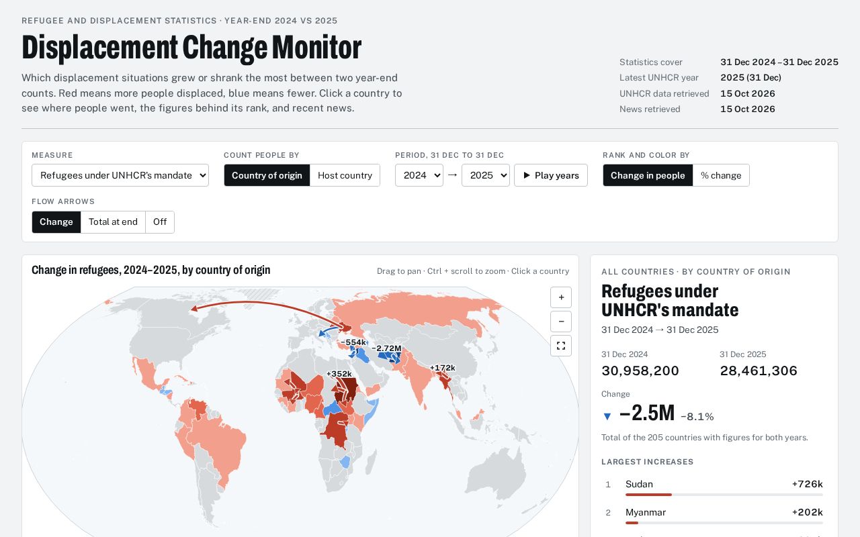The image size is (860, 537).
Task: Rank by % change
Action: tap(721, 175)
